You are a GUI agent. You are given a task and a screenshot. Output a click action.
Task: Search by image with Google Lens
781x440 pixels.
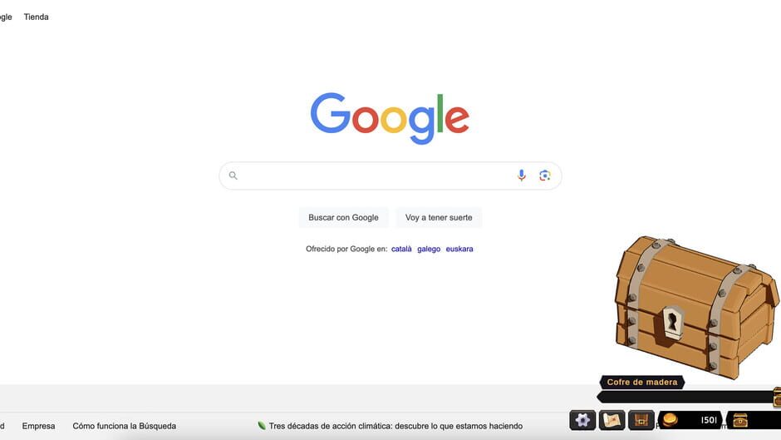(x=545, y=176)
